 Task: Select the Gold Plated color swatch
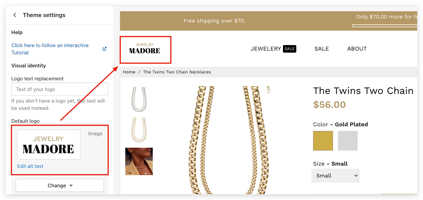click(323, 141)
